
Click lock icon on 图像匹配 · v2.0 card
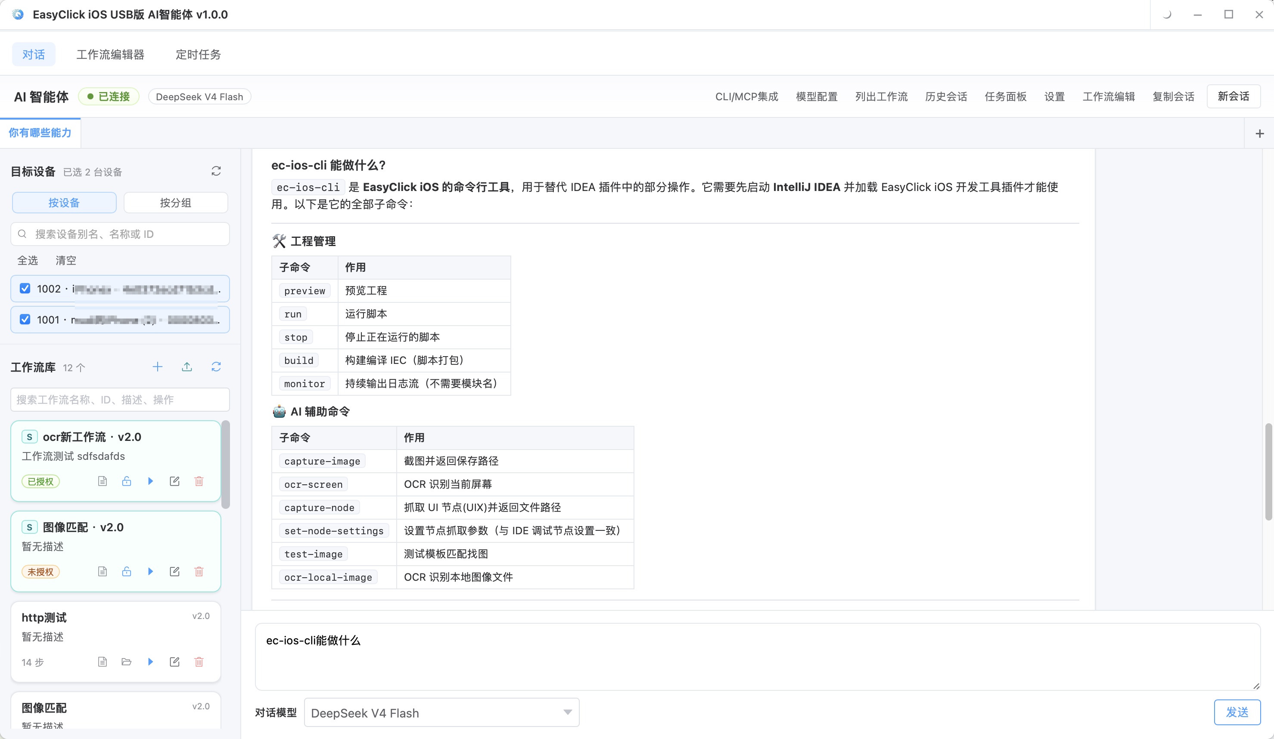[126, 571]
